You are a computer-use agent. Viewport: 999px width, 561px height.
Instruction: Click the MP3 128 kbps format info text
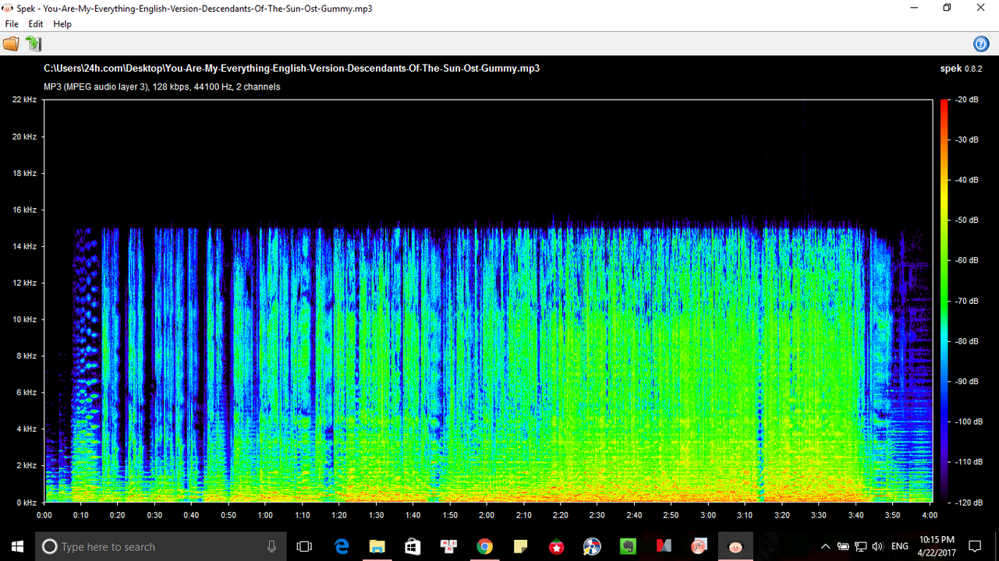coord(162,87)
